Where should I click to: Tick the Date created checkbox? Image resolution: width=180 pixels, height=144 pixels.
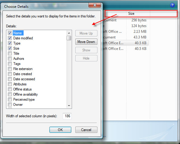10,74
